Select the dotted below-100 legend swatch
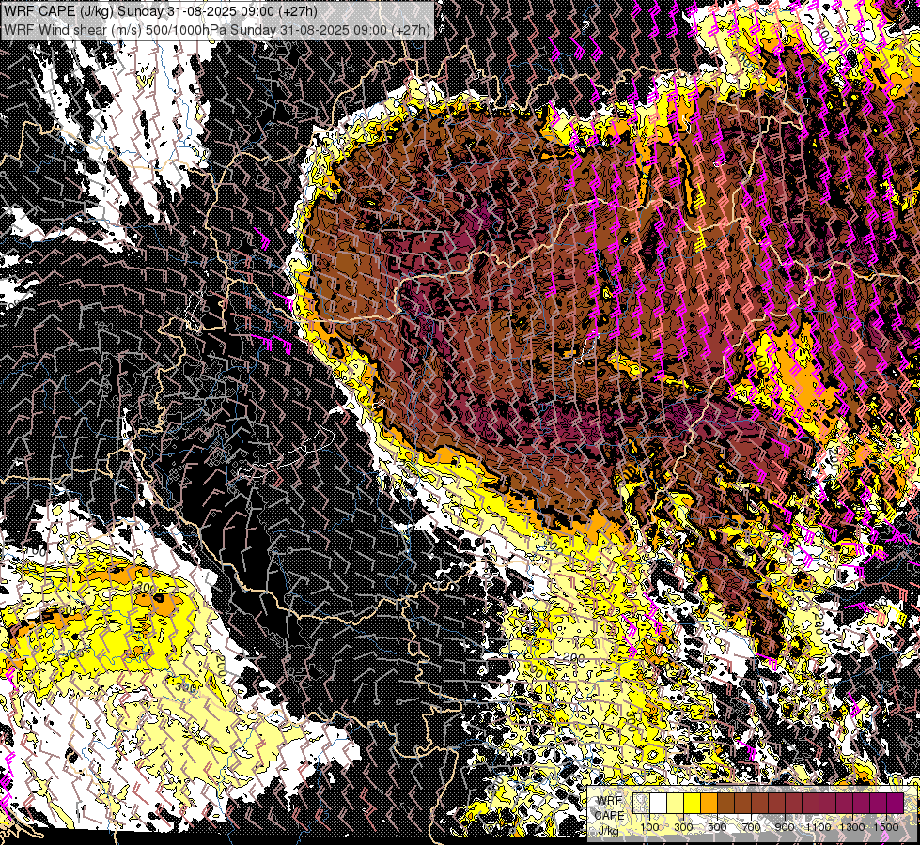 pyautogui.click(x=641, y=803)
